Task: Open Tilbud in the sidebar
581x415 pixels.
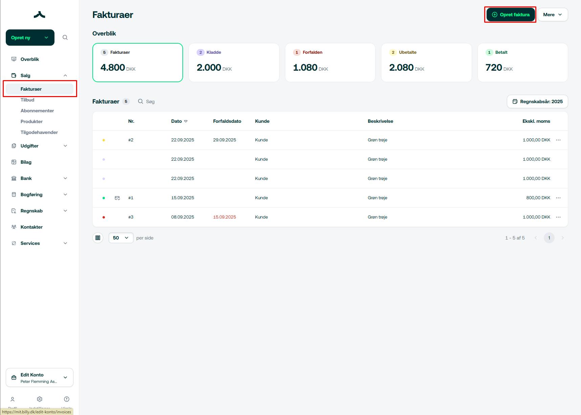Action: pyautogui.click(x=27, y=100)
